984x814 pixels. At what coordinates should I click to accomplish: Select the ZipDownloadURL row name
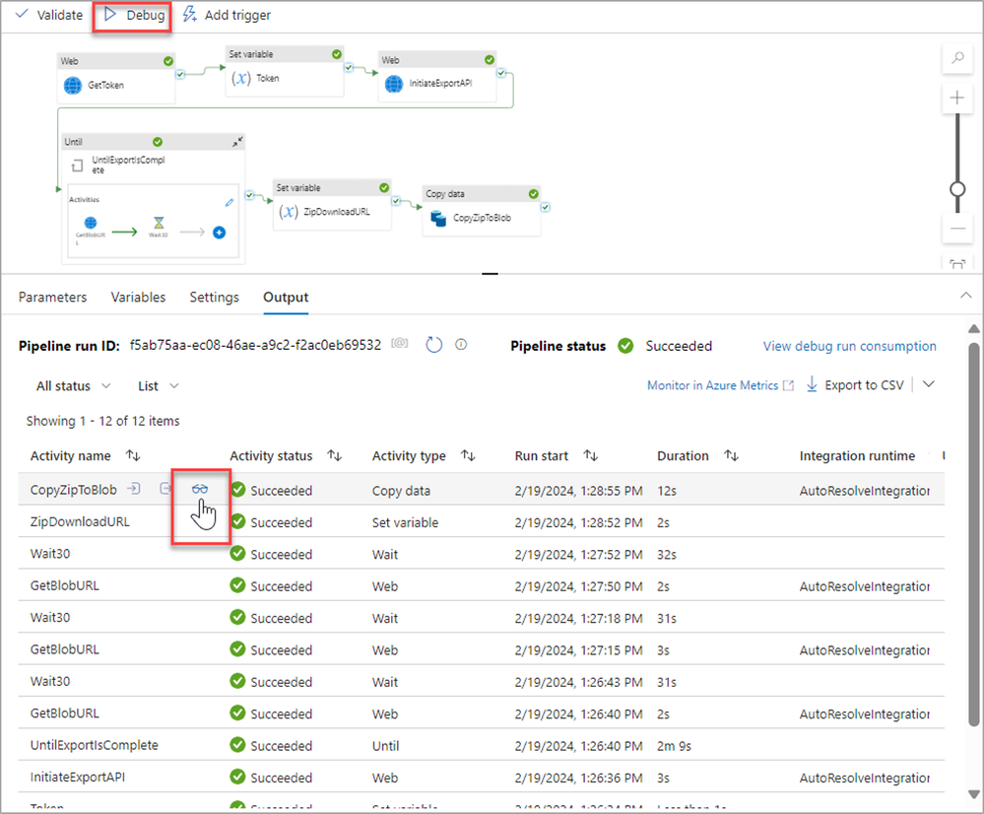tap(80, 522)
